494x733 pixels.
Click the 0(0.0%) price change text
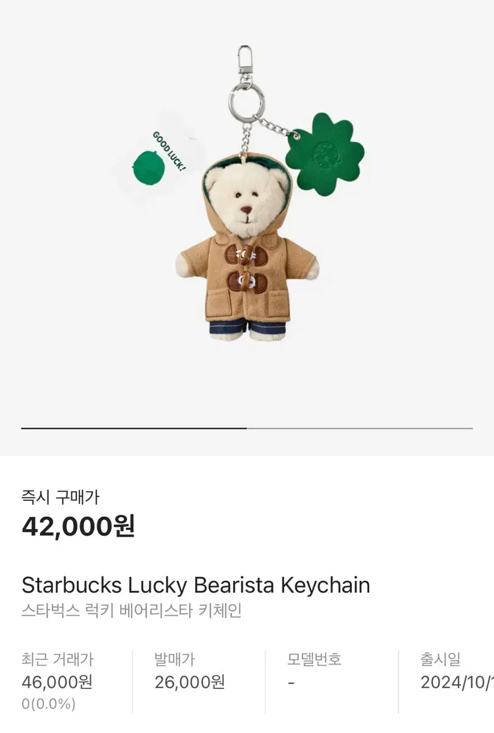coord(49,704)
